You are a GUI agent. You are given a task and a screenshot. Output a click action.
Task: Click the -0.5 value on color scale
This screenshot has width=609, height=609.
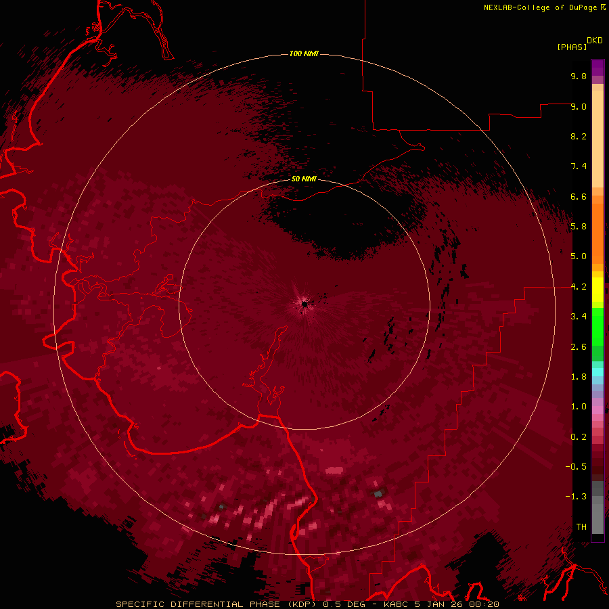pos(576,467)
